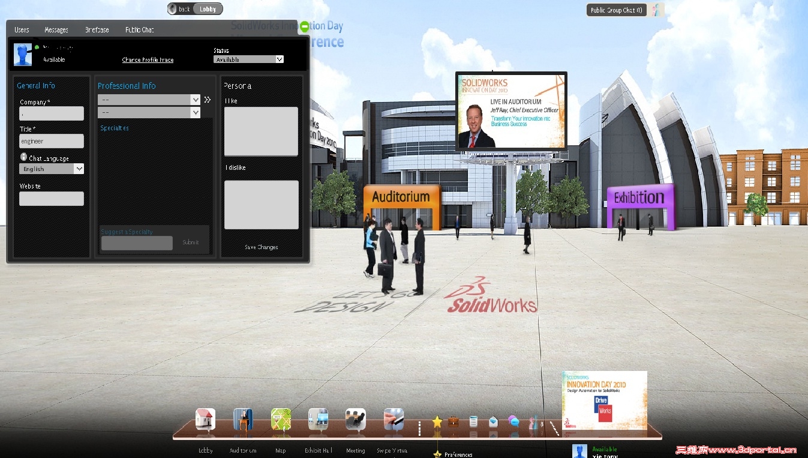Open the briefcase icon in dock
Viewport: 808px width, 458px height.
[453, 421]
